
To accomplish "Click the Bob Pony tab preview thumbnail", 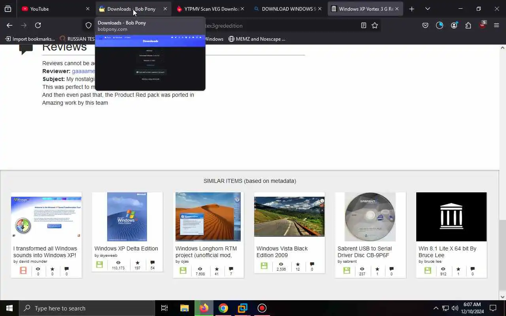I will click(x=150, y=62).
